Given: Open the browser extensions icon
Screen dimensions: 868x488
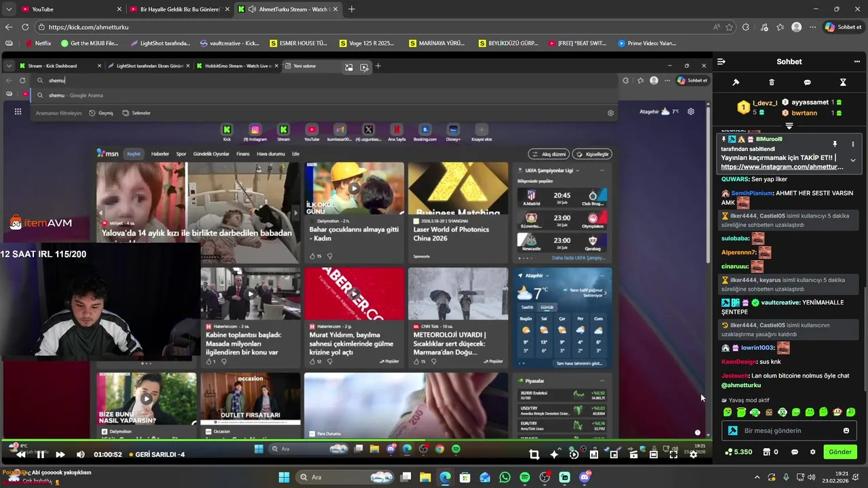Looking at the screenshot, I should click(746, 27).
